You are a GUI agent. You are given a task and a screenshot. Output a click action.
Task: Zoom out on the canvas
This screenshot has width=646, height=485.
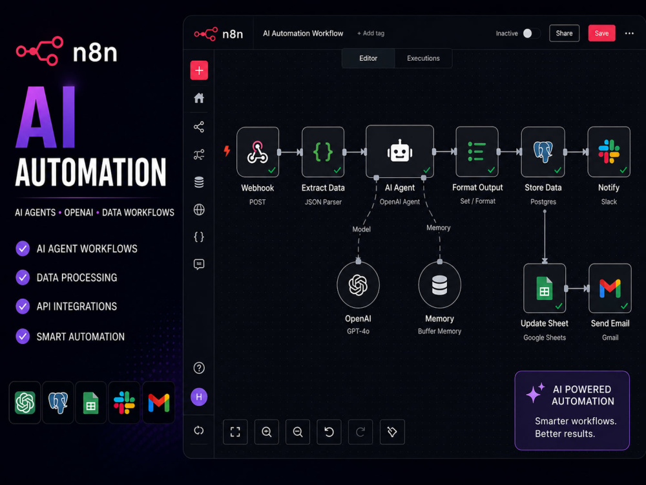click(x=297, y=432)
